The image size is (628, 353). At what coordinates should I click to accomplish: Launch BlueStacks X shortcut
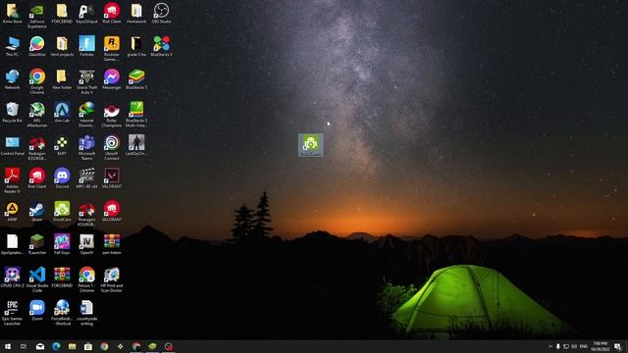(161, 46)
